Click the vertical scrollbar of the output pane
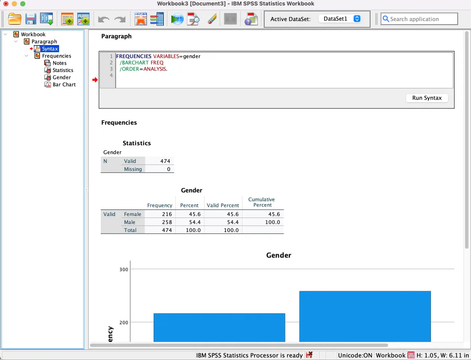The image size is (471, 360). (467, 140)
